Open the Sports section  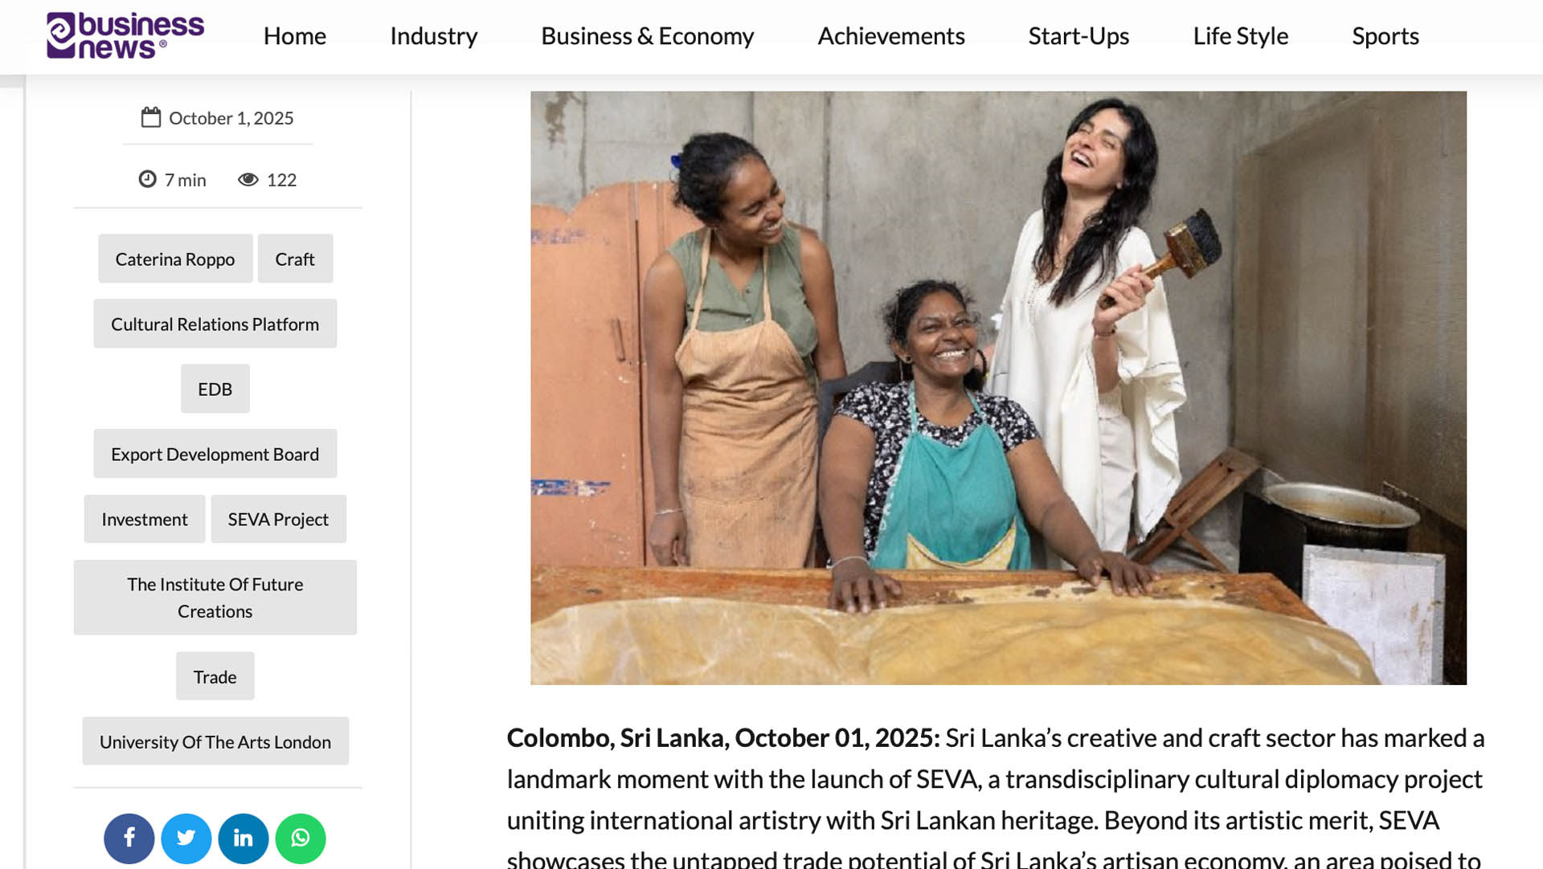point(1385,36)
